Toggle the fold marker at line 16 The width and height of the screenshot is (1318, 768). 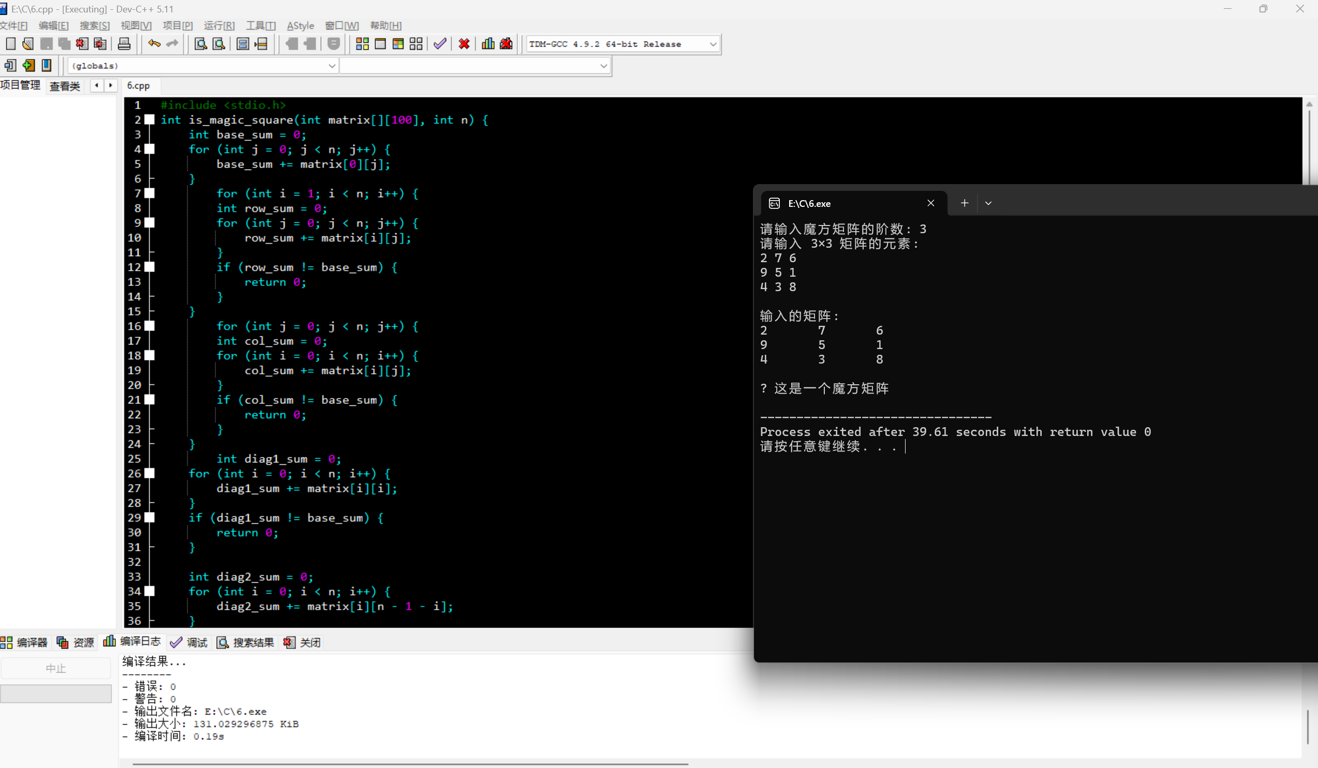tap(150, 326)
